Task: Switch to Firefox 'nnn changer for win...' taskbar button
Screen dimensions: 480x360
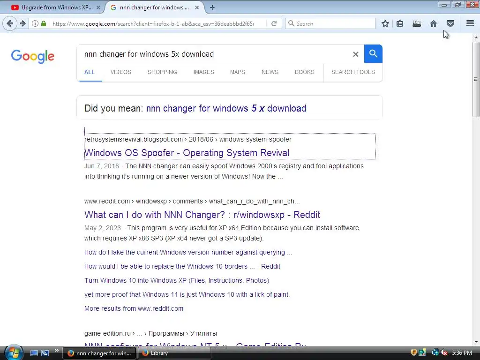Action: coord(99,353)
